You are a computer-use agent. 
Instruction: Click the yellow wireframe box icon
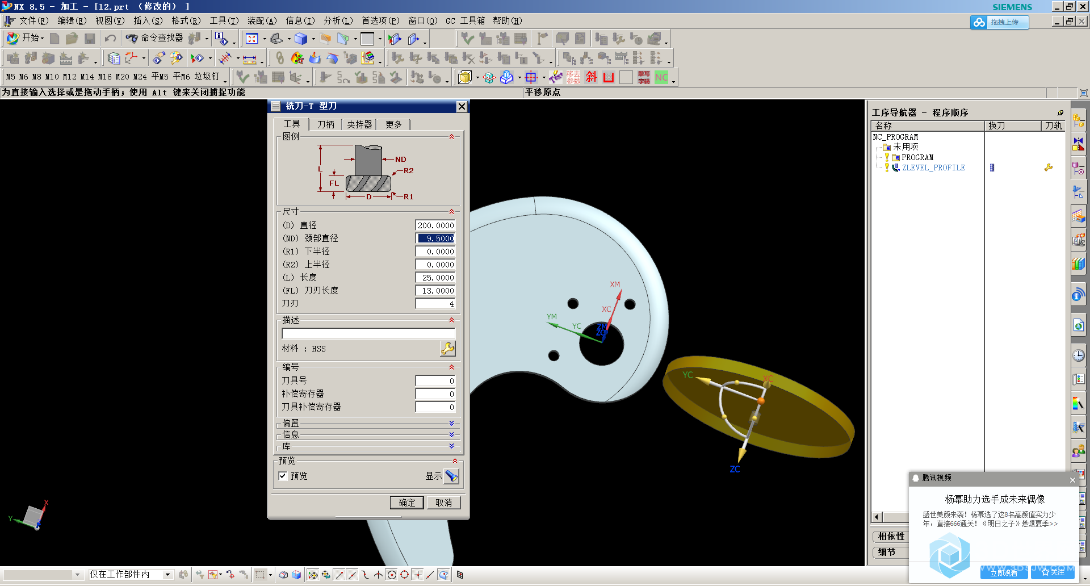[x=465, y=77]
